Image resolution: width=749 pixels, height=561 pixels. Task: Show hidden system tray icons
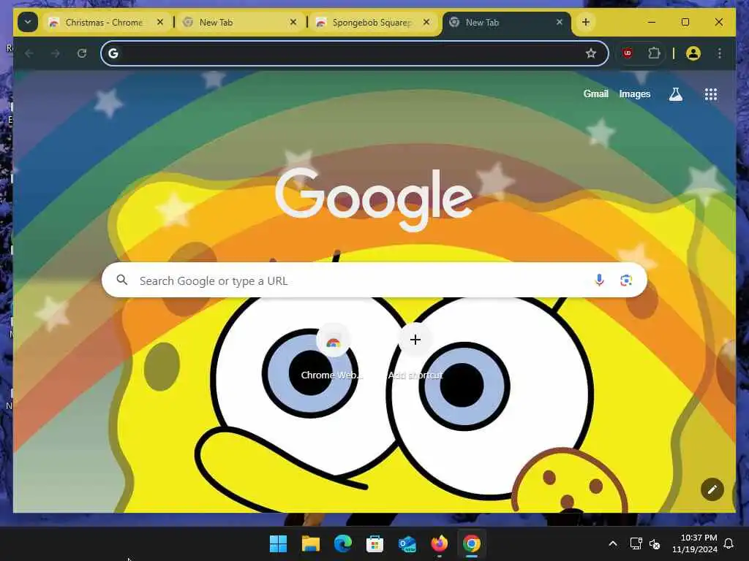[613, 543]
